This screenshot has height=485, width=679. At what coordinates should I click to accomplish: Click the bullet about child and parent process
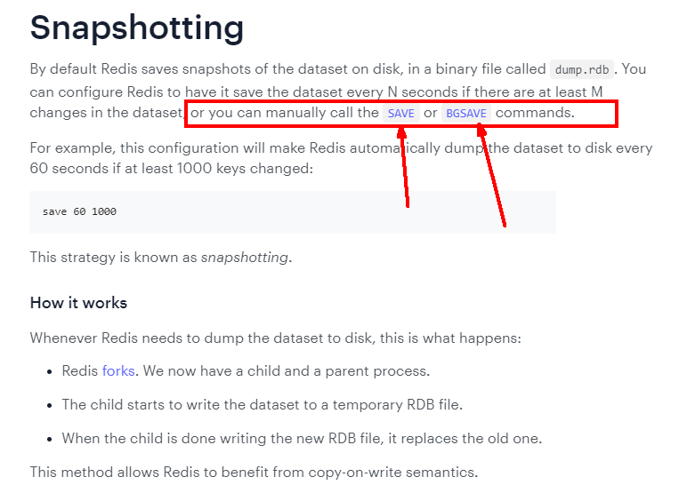(x=246, y=371)
